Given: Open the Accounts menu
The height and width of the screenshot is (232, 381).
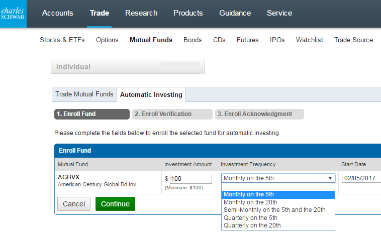Looking at the screenshot, I should (58, 13).
